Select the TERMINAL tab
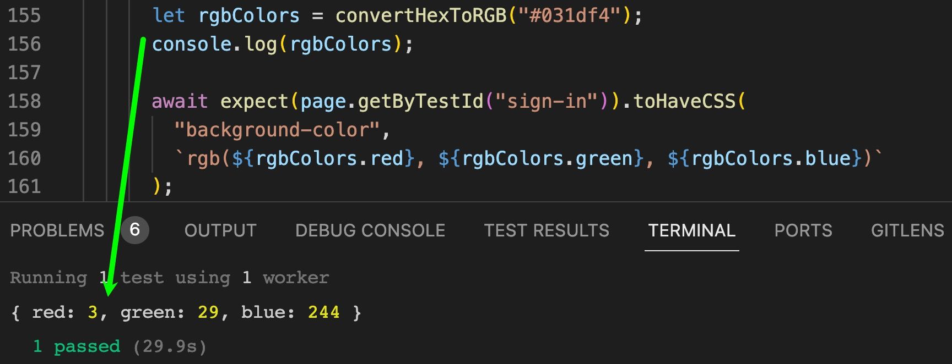The height and width of the screenshot is (364, 952). coord(692,230)
